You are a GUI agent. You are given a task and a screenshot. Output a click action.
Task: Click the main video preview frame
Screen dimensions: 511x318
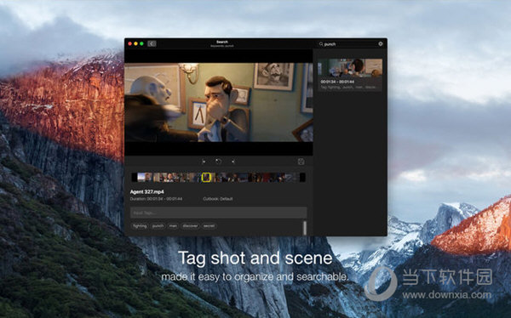219,102
